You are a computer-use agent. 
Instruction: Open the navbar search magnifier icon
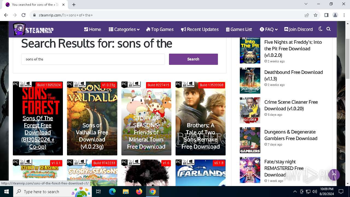329,29
